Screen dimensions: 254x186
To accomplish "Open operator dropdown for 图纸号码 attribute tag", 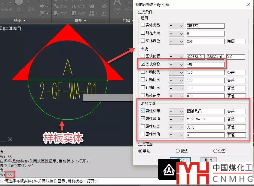I will [176, 112].
